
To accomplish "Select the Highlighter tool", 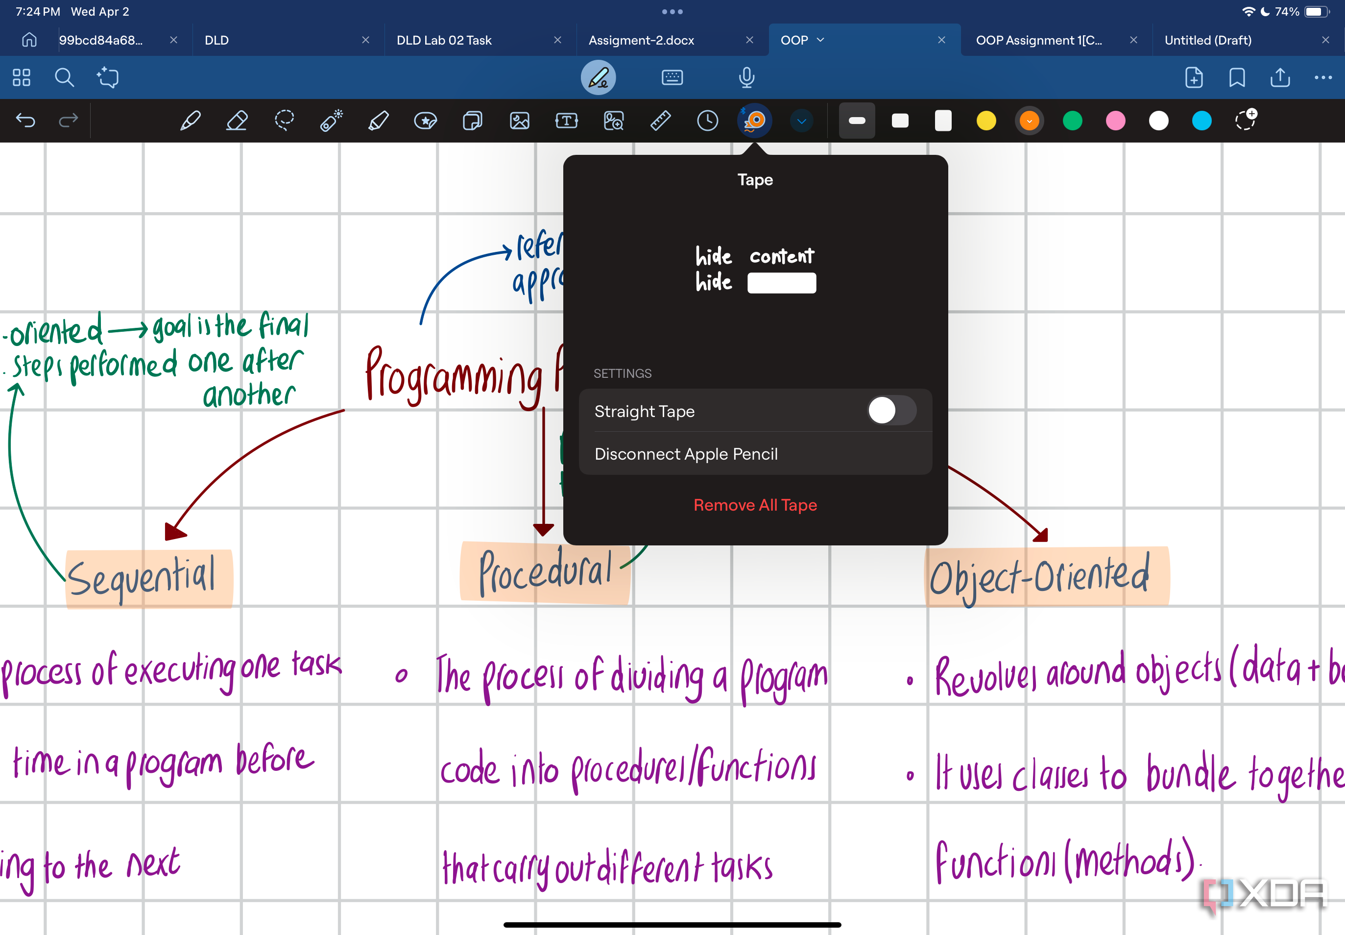I will pyautogui.click(x=378, y=121).
